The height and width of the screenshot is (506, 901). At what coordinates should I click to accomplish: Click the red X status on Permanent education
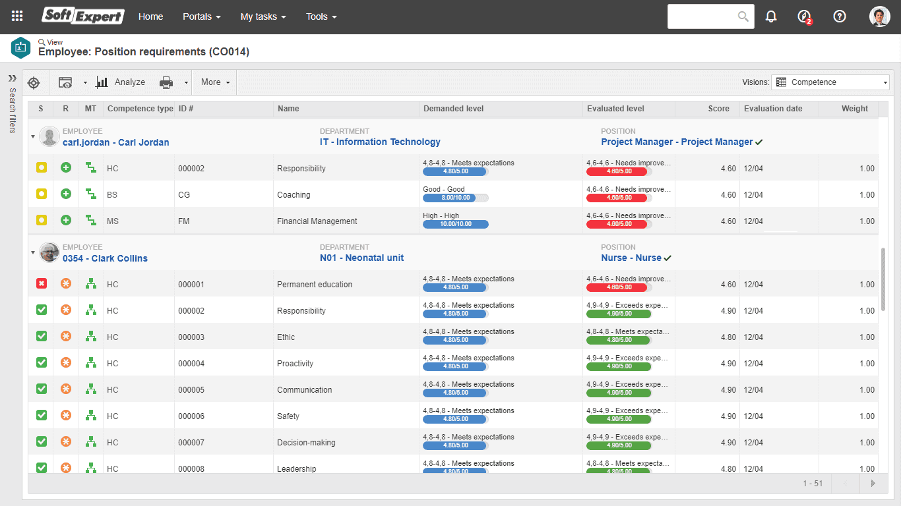[42, 284]
